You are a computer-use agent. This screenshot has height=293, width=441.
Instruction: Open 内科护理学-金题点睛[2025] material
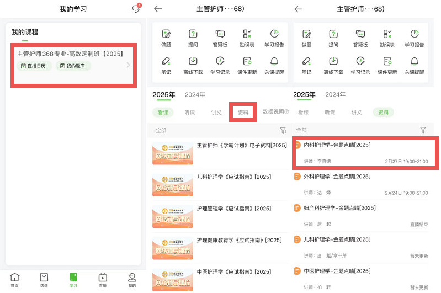coord(365,152)
